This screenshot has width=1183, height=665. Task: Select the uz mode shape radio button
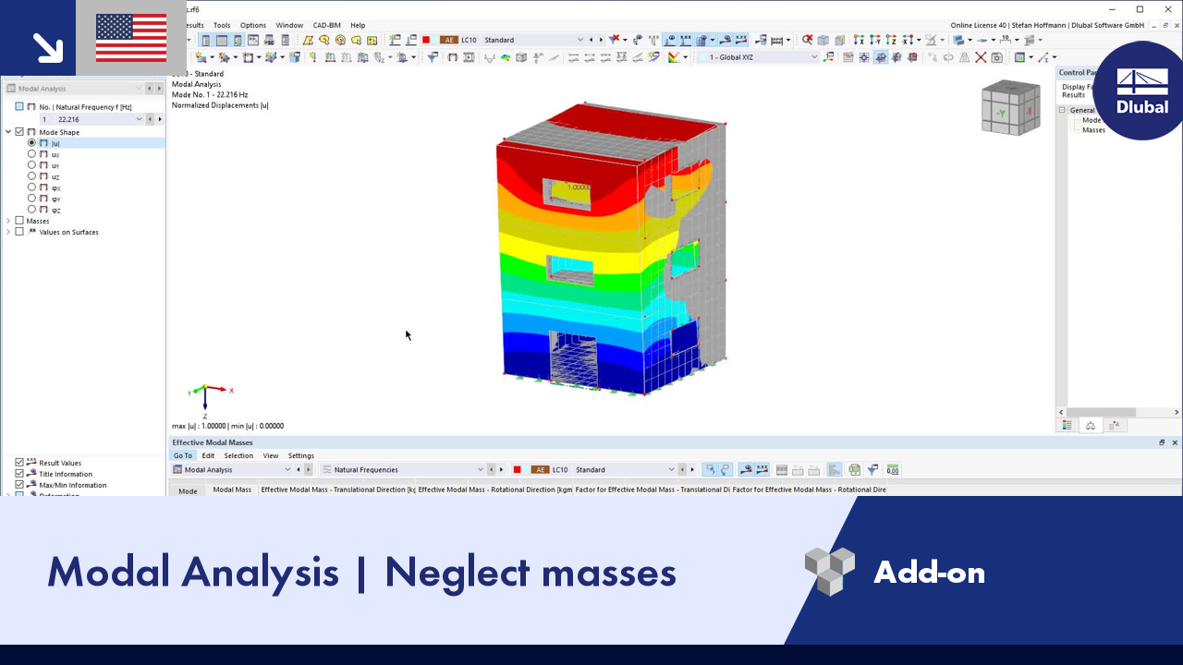pyautogui.click(x=31, y=176)
